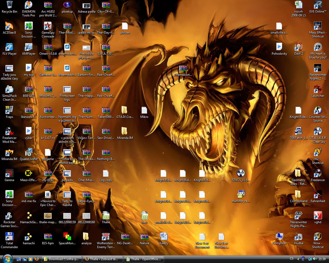
Task: Switch to Thalie OpenOffice taskbar window
Action: [x=144, y=259]
